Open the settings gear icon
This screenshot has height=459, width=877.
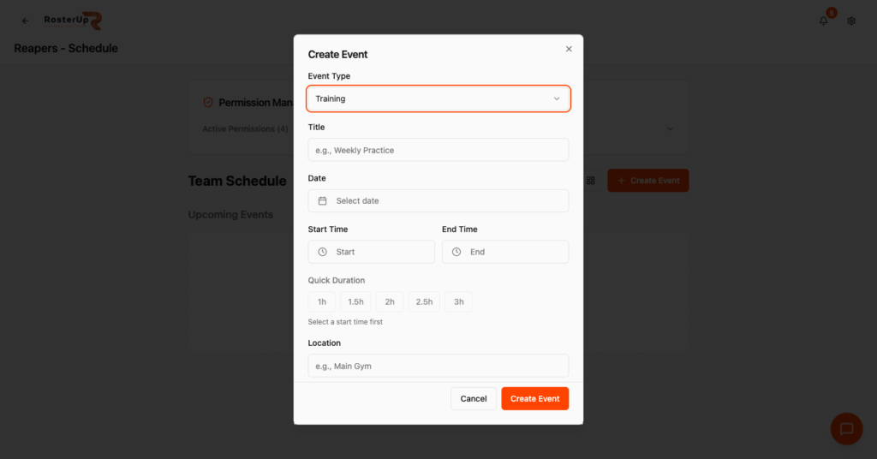pos(851,21)
